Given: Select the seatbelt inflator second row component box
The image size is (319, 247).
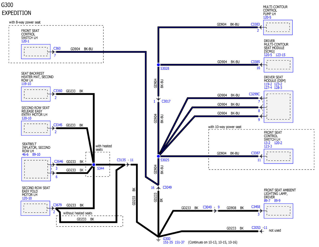Looking at the screenshot, I should [36, 169].
